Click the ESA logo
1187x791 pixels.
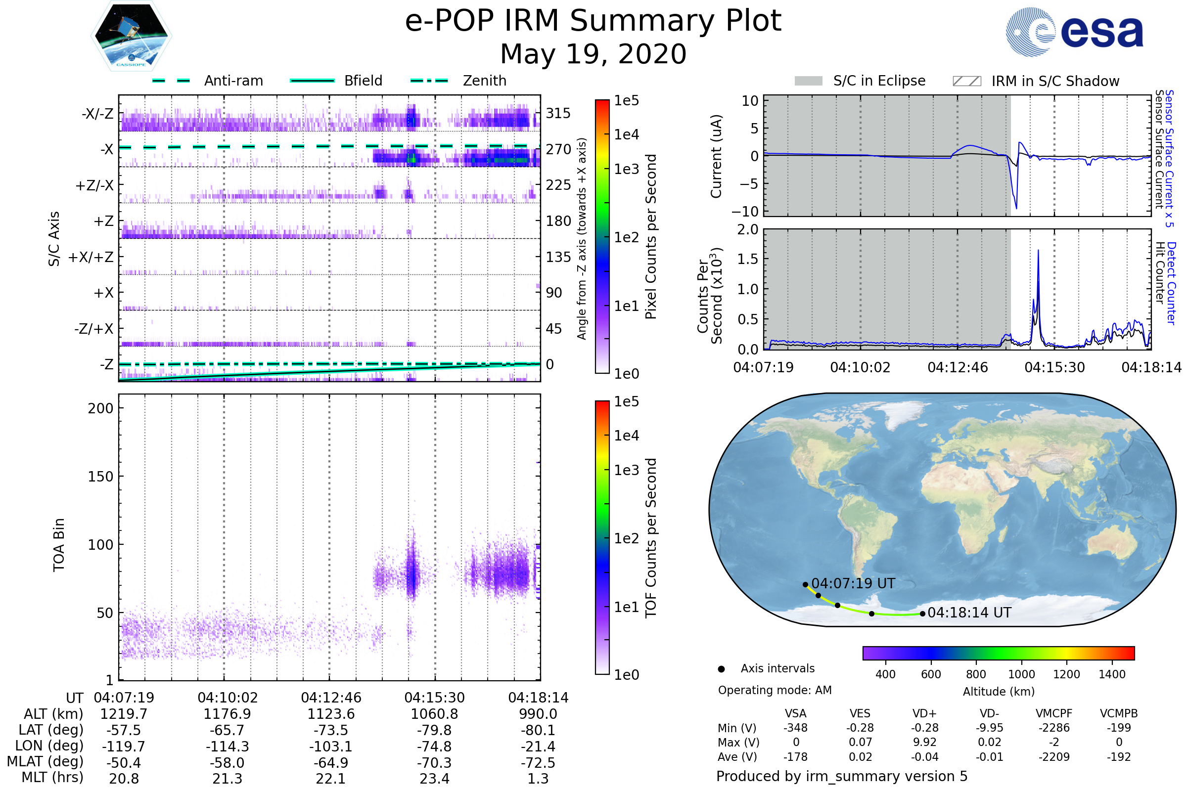(1074, 32)
